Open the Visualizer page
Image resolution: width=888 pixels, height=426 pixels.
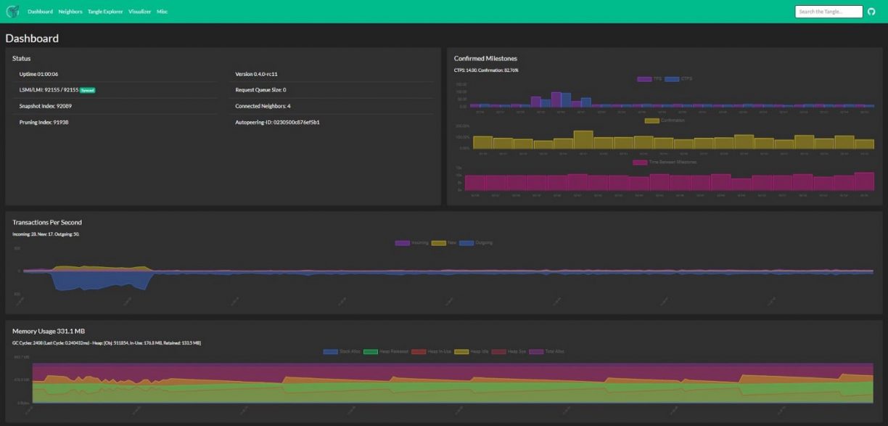click(x=139, y=11)
